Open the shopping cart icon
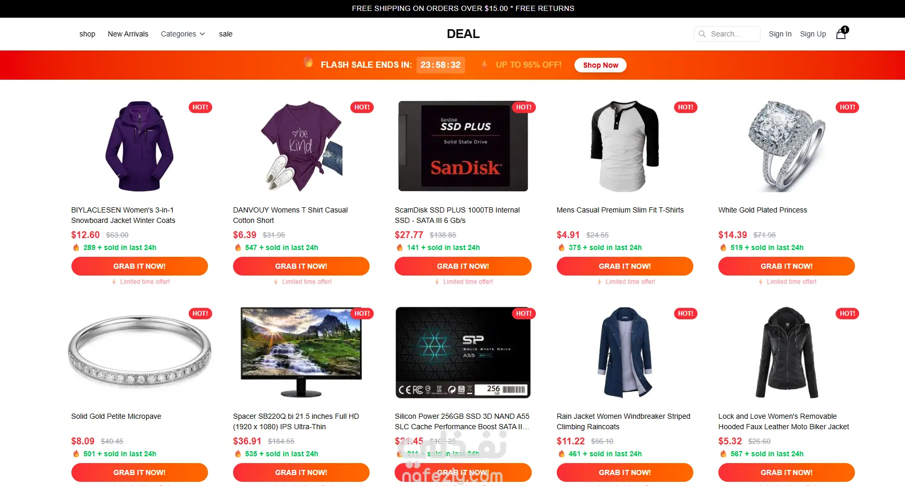 click(x=841, y=34)
